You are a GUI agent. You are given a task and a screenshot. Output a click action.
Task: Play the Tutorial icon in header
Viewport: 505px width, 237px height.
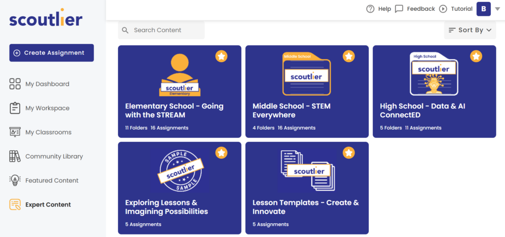(443, 9)
